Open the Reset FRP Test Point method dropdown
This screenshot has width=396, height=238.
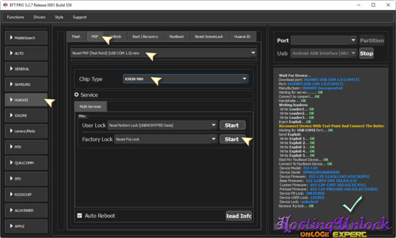[163, 53]
